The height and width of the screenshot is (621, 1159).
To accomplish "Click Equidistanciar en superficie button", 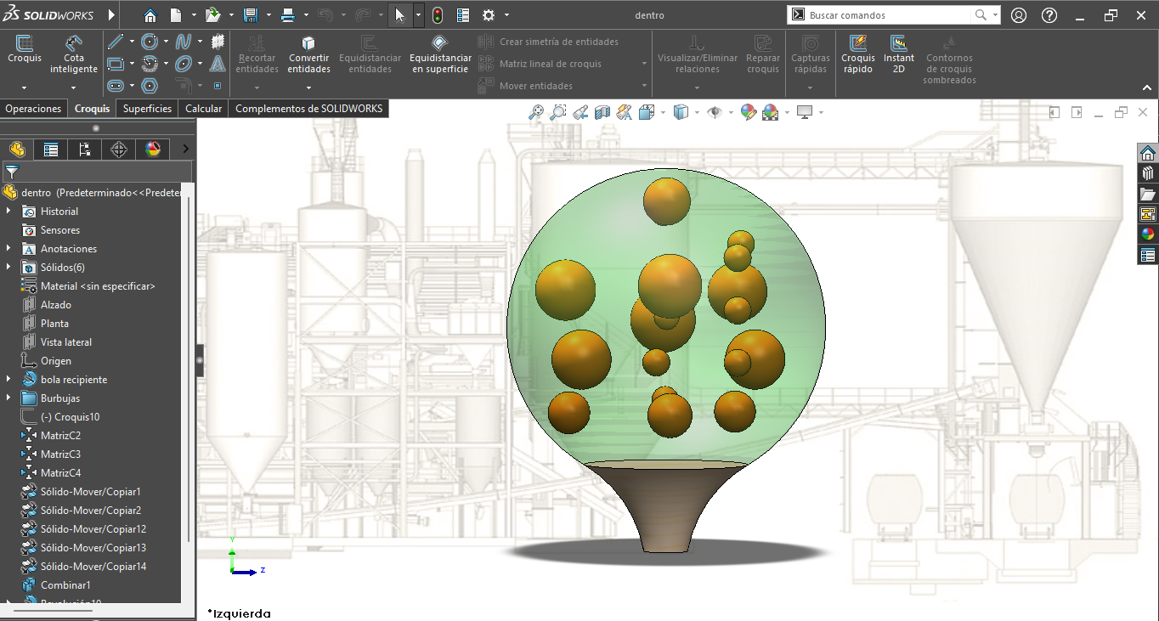I will [440, 54].
